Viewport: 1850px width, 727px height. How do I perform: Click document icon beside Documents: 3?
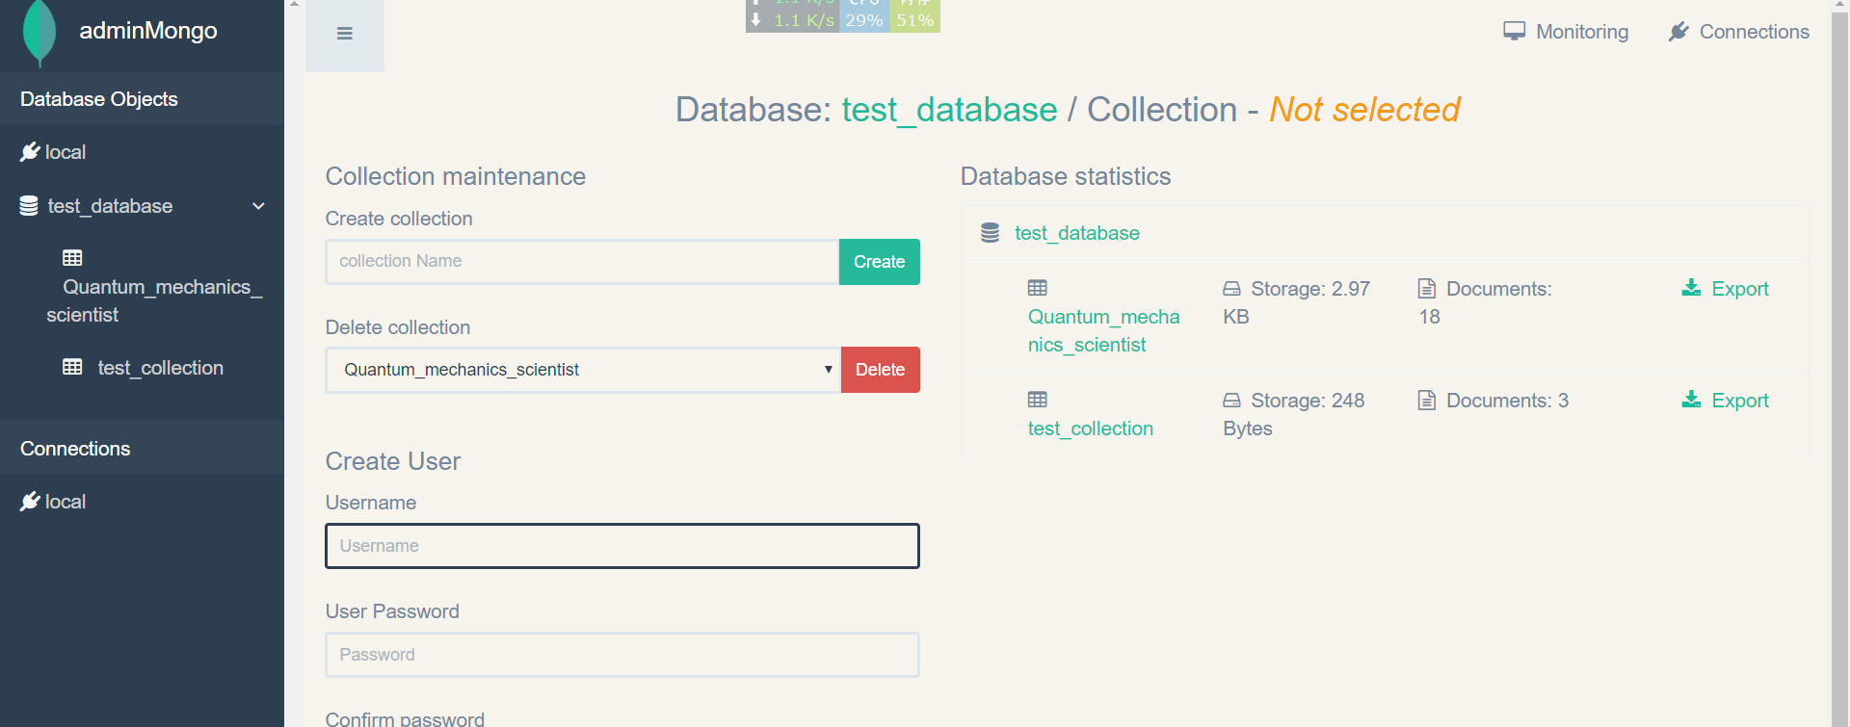(1427, 400)
